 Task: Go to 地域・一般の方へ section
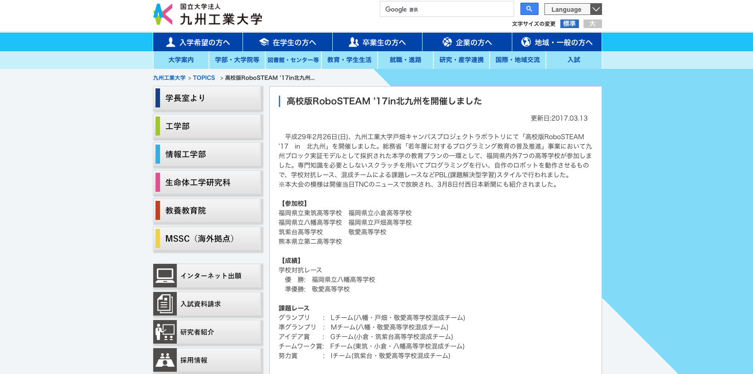pos(557,42)
